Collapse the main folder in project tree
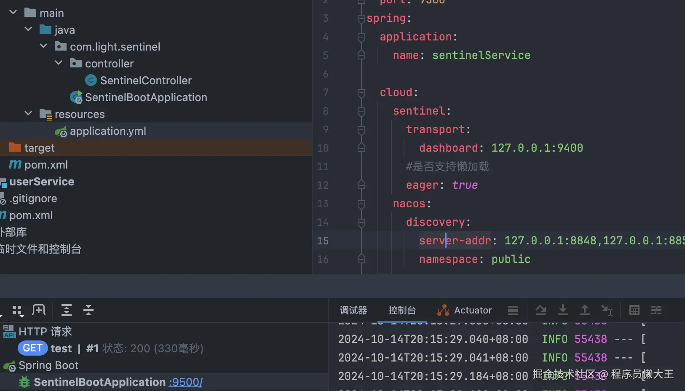The height and width of the screenshot is (391, 685). pyautogui.click(x=13, y=13)
